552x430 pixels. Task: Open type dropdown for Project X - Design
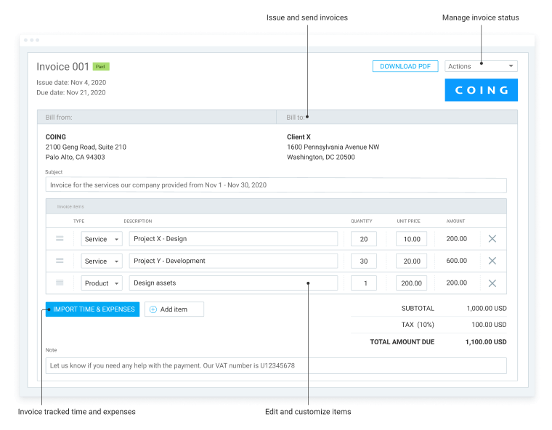pos(102,239)
